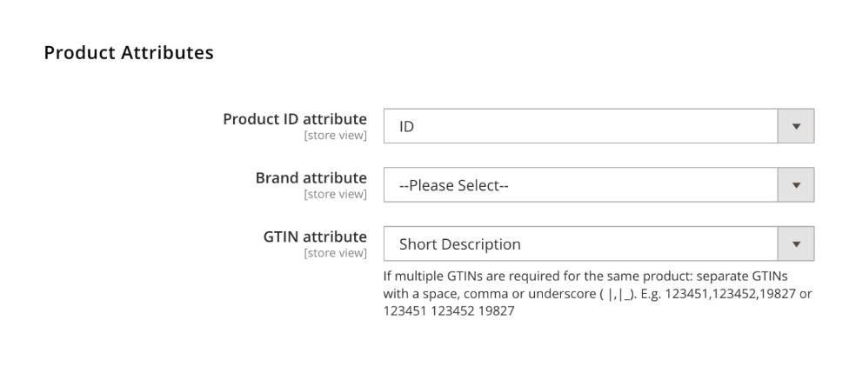Screen dimensions: 849x373
Task: Click the Brand attribute dropdown arrow
Action: (796, 185)
